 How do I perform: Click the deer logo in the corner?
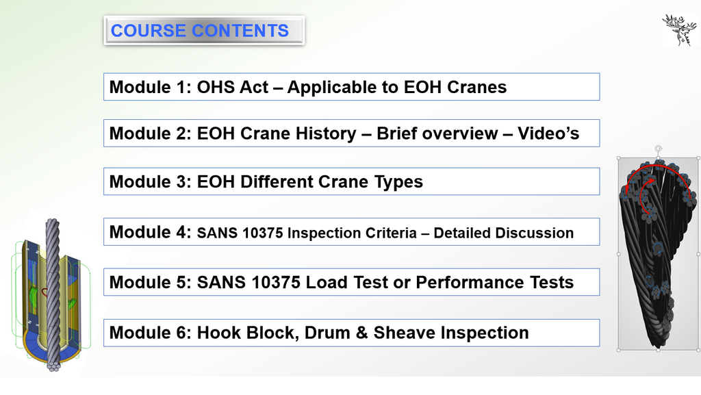click(x=678, y=30)
